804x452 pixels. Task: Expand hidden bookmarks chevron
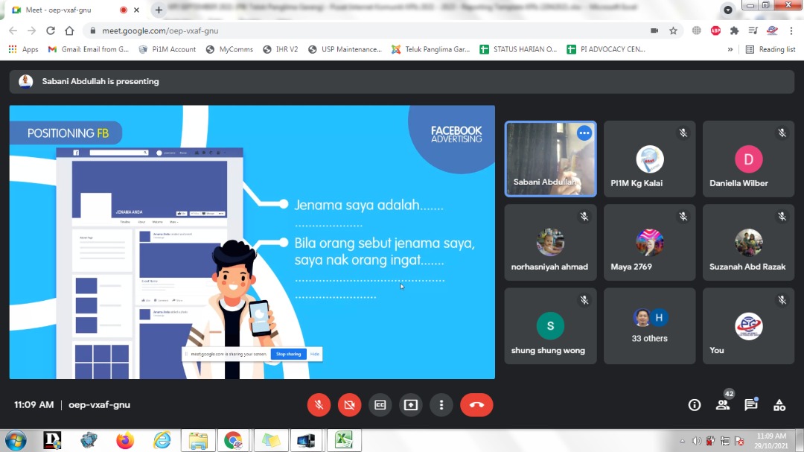(x=730, y=49)
